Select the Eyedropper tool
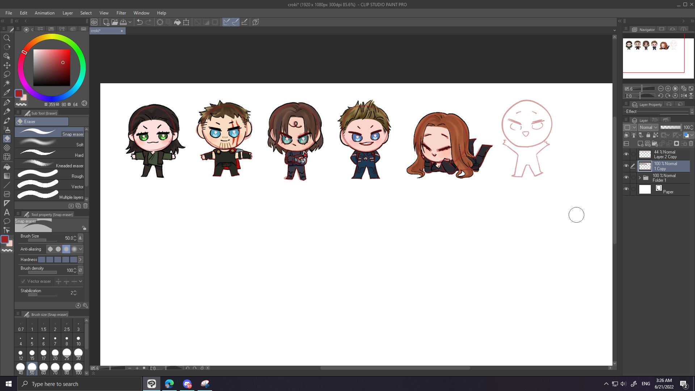The width and height of the screenshot is (695, 391). coord(7,93)
